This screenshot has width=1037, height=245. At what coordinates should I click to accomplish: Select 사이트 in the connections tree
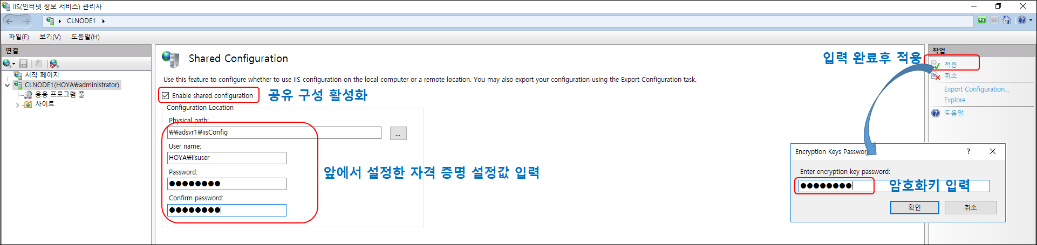click(x=45, y=104)
